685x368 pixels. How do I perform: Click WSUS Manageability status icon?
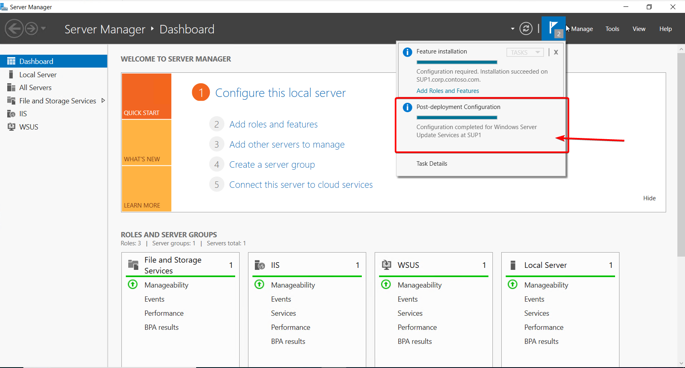(x=386, y=284)
